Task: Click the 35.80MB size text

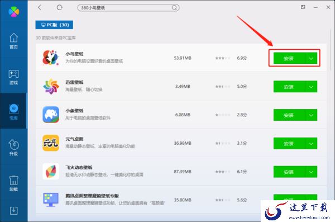Action: tap(183, 200)
